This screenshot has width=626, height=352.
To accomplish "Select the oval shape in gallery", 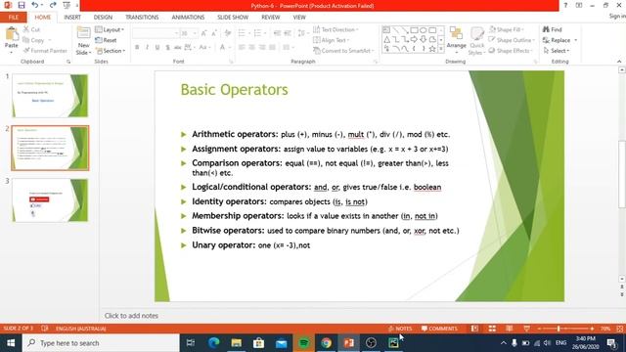I will pos(424,30).
